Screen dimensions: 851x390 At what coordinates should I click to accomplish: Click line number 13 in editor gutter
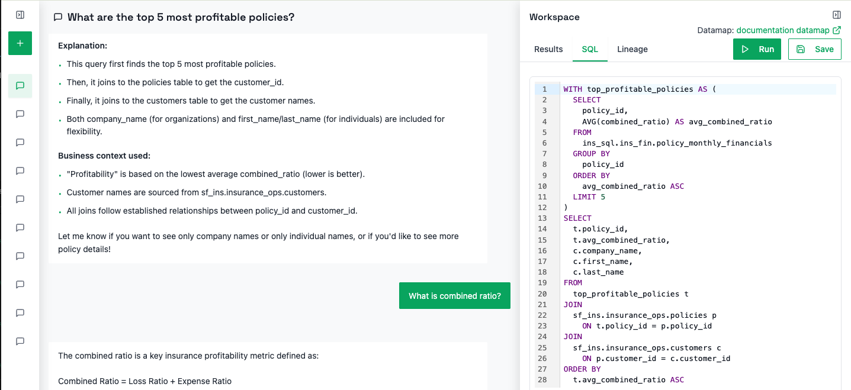point(543,218)
